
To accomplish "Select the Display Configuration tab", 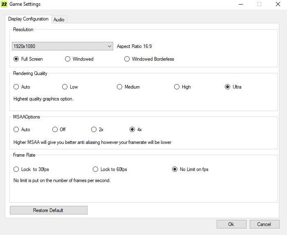I will point(28,19).
